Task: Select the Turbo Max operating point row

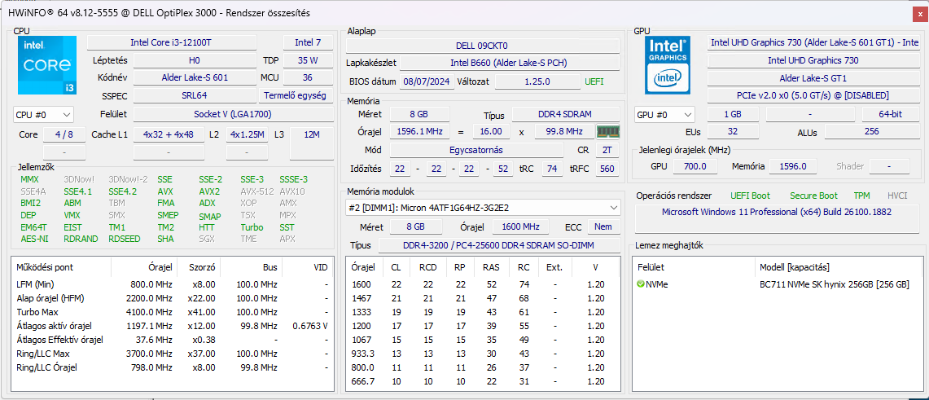Action: (172, 312)
